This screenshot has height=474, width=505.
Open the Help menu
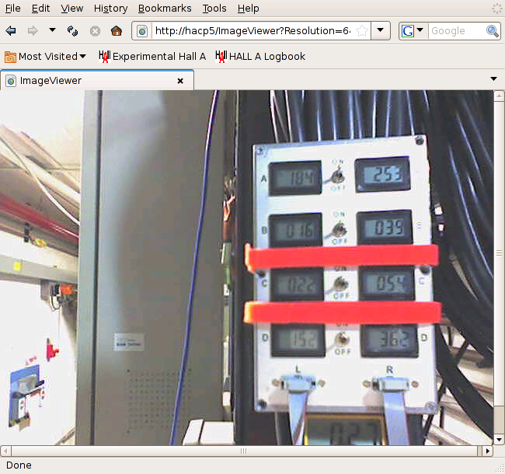point(248,9)
